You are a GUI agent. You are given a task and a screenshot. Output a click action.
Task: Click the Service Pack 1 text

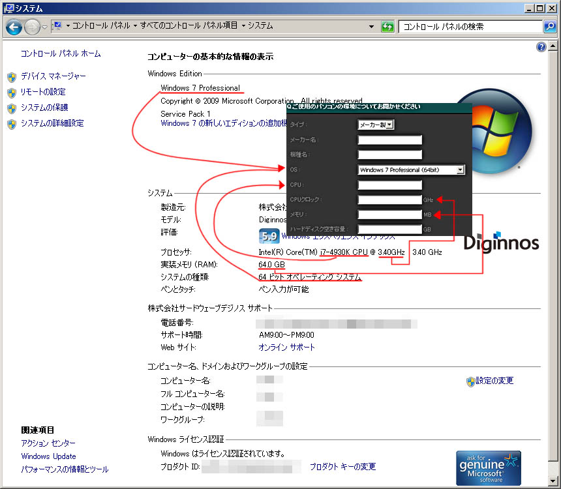click(x=185, y=114)
